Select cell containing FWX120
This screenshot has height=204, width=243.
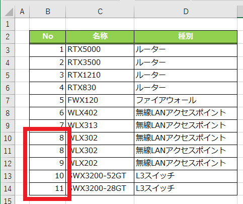100,101
